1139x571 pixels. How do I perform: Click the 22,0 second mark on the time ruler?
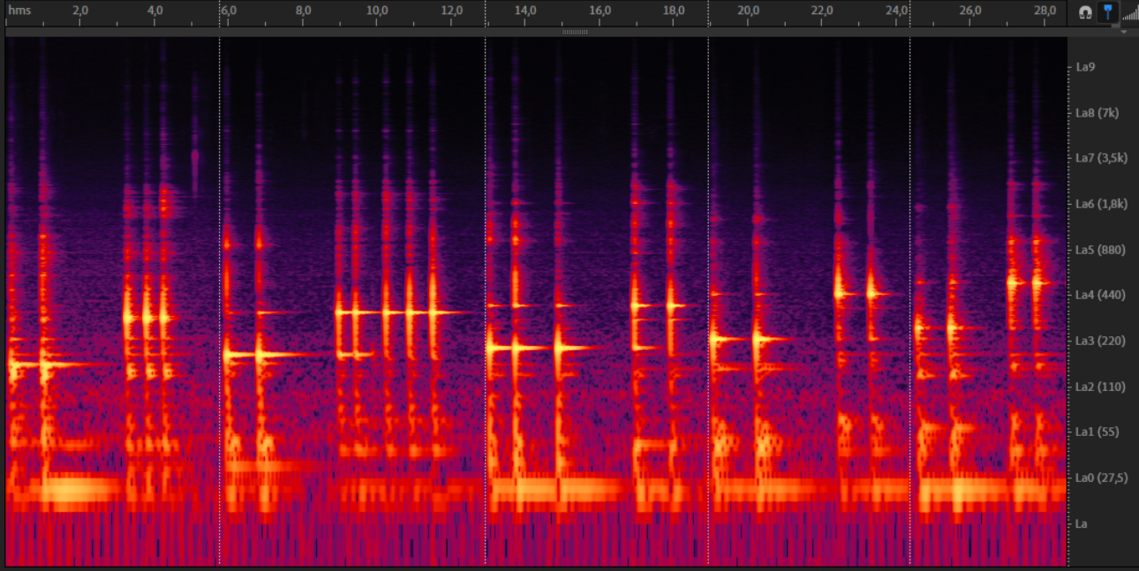point(822,11)
